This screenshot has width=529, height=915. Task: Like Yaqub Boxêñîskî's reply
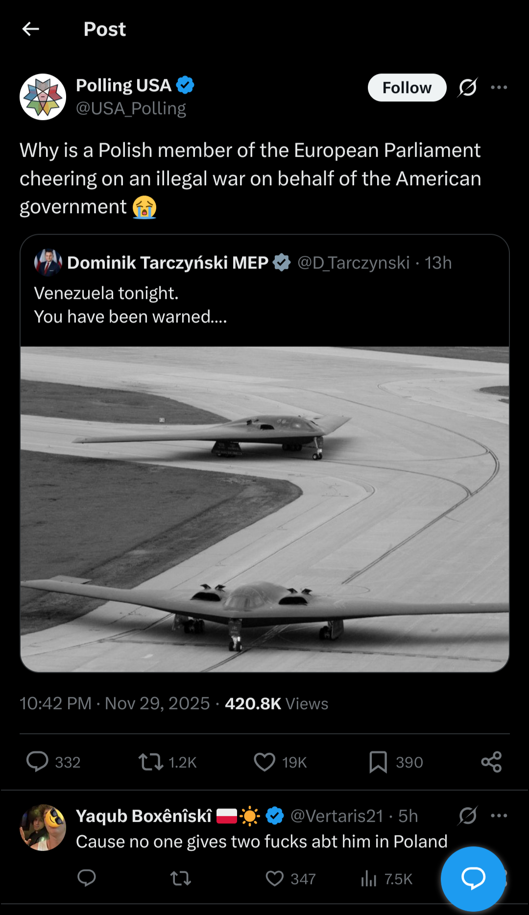pos(275,878)
